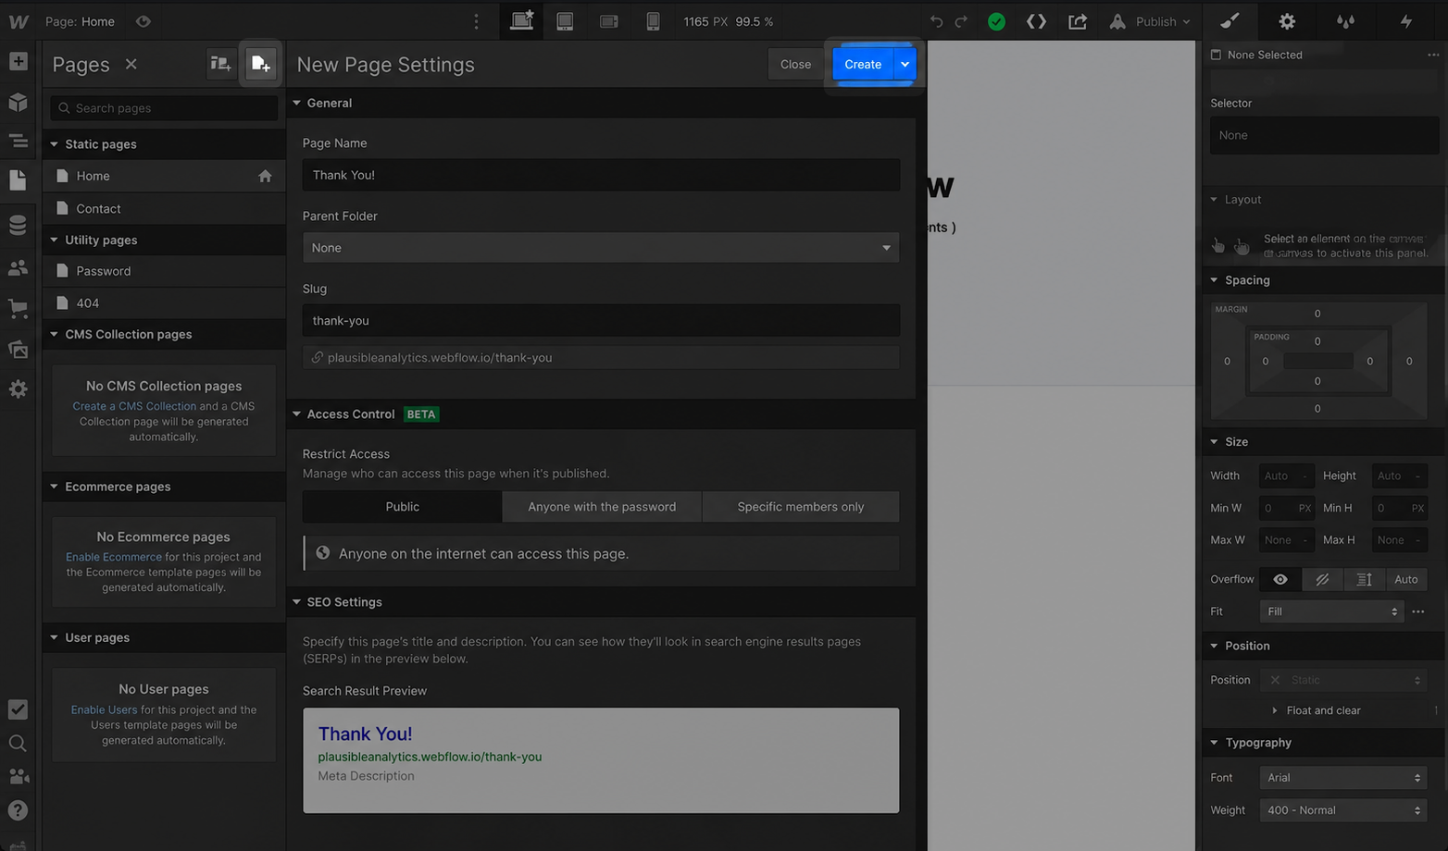Open the Add Elements panel
The height and width of the screenshot is (851, 1448).
18,61
